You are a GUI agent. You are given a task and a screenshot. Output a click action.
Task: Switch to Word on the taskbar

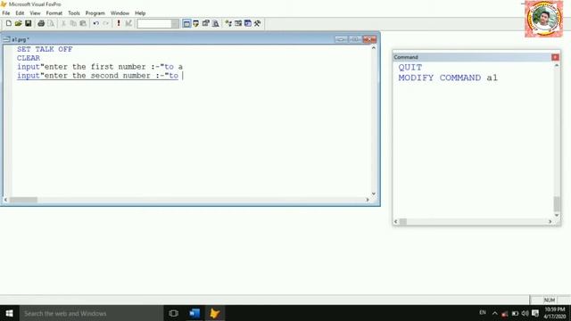194,313
